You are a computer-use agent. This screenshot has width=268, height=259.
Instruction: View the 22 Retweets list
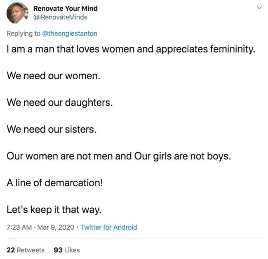[26, 250]
